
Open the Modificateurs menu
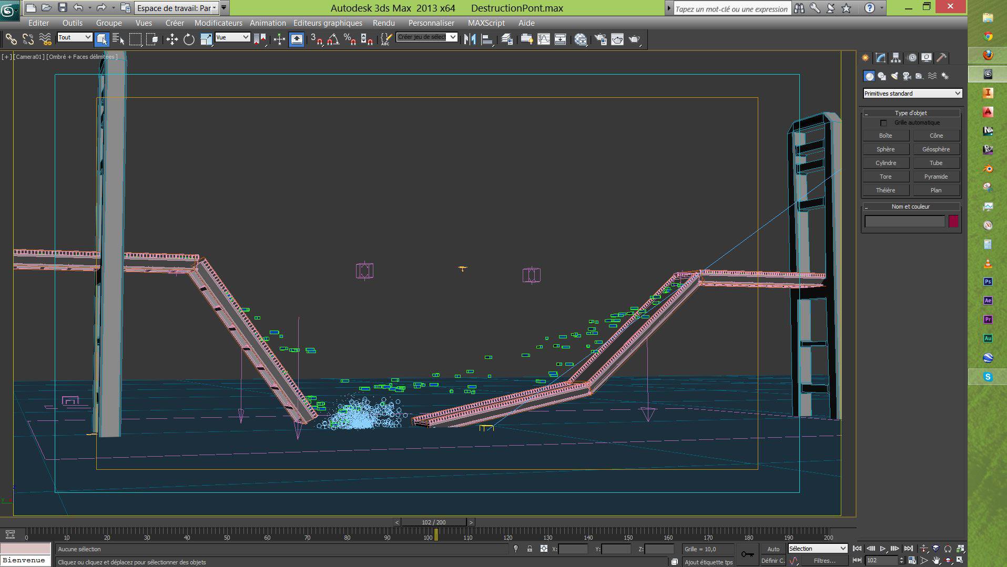(218, 23)
